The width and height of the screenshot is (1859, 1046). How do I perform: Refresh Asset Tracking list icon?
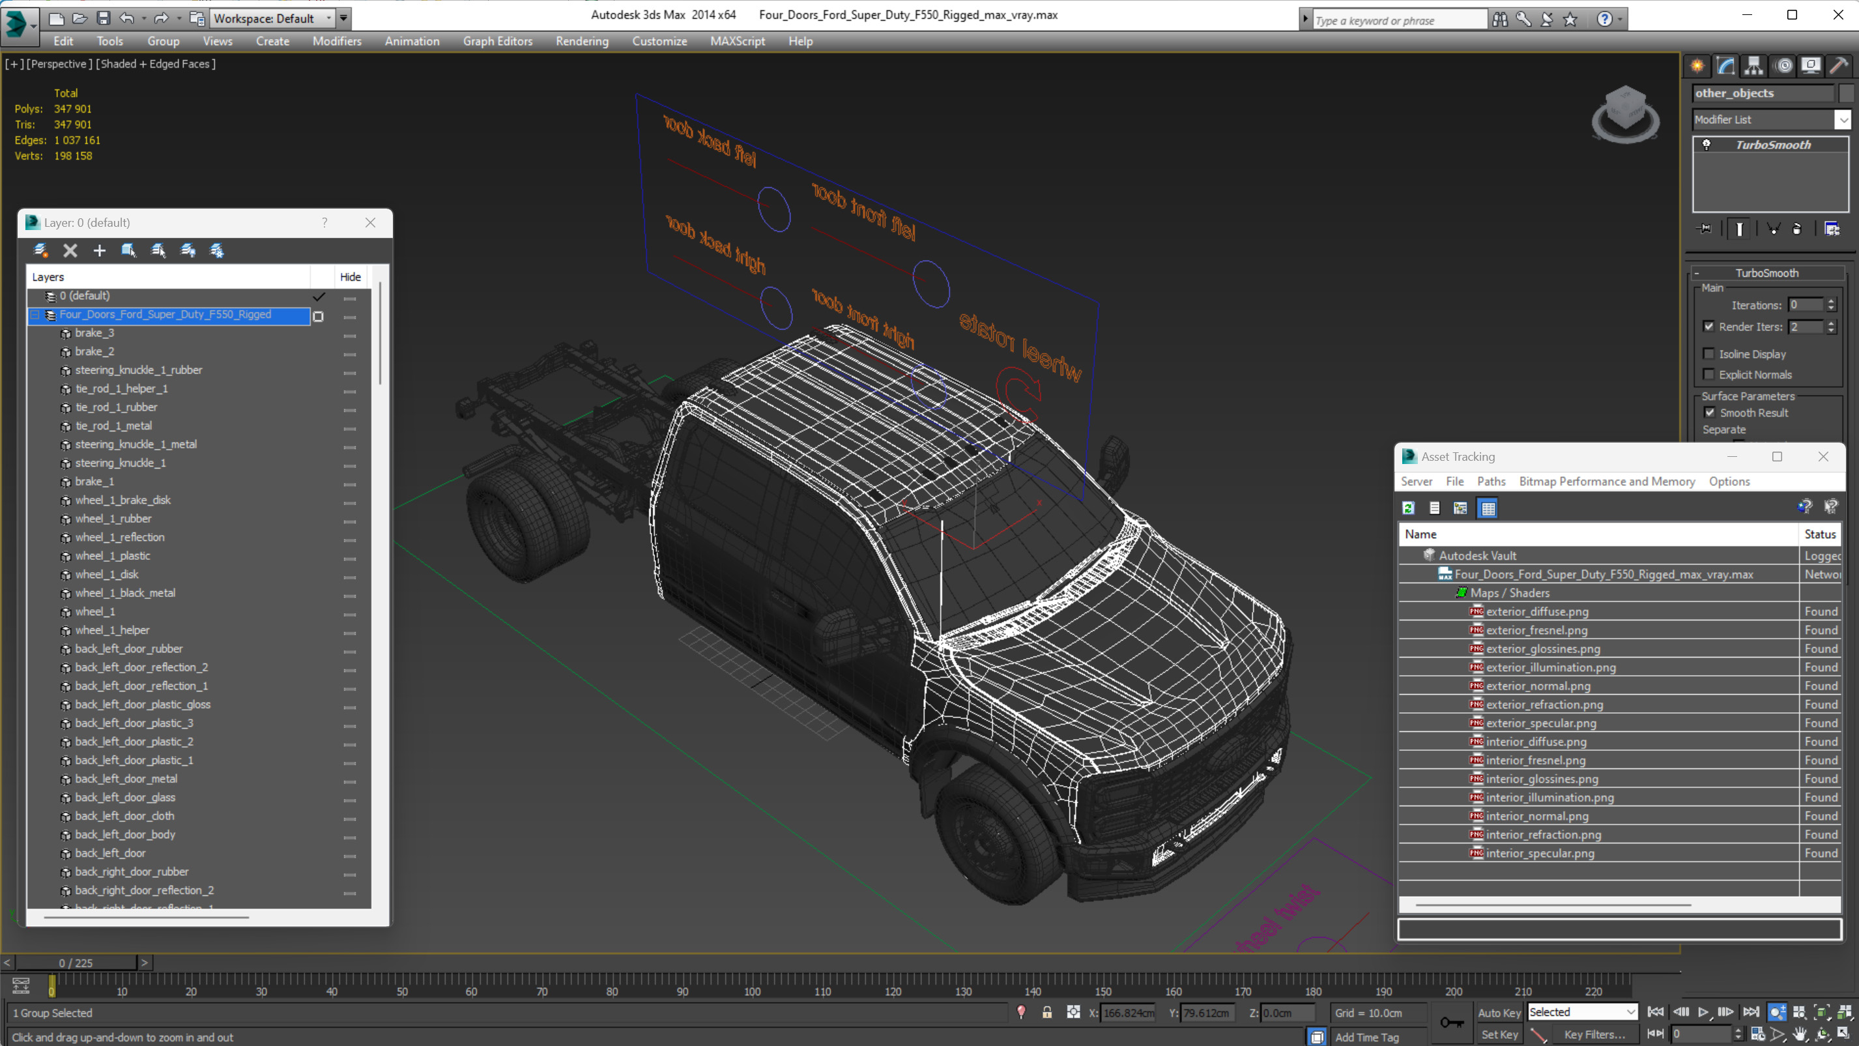[1408, 508]
